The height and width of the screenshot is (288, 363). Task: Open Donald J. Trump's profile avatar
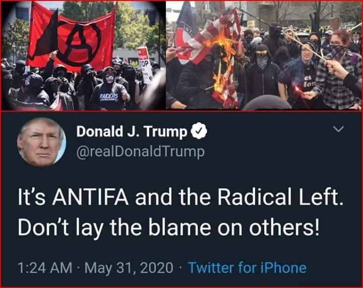42,142
